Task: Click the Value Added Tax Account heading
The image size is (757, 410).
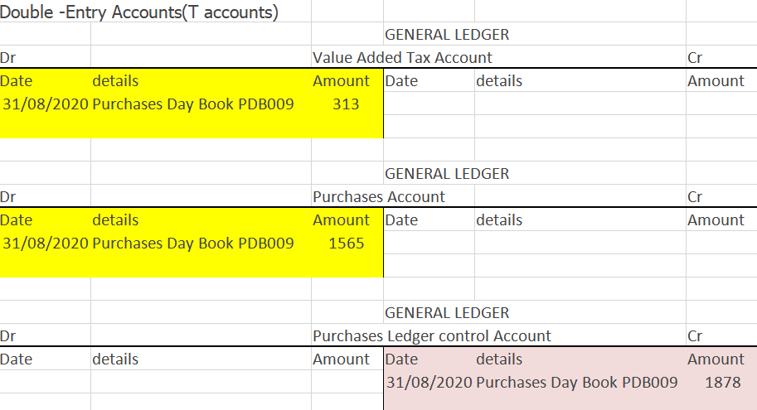Action: [x=402, y=58]
